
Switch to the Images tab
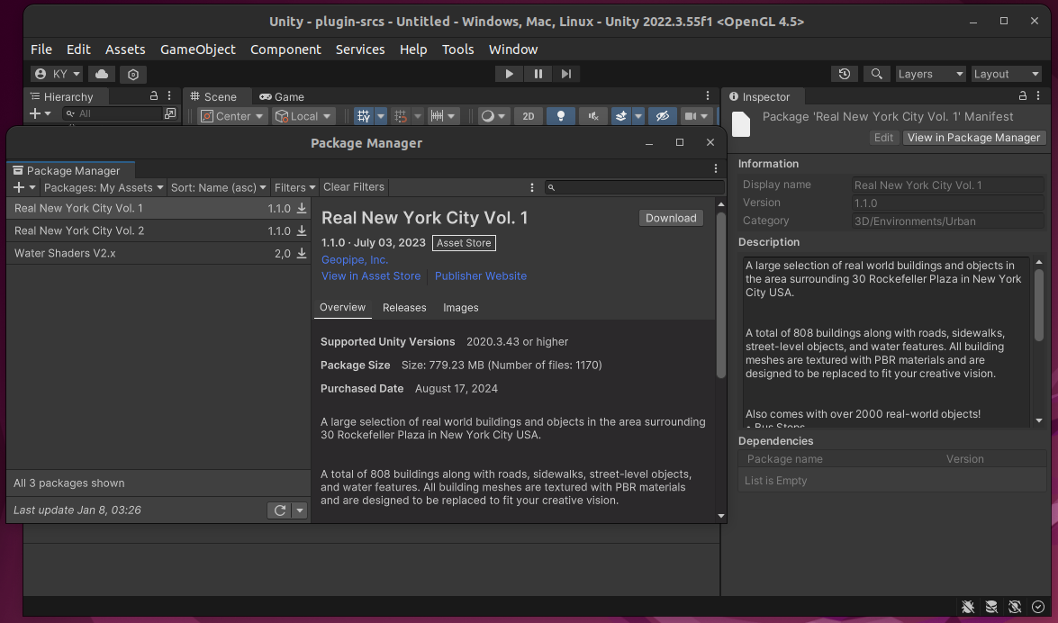461,308
